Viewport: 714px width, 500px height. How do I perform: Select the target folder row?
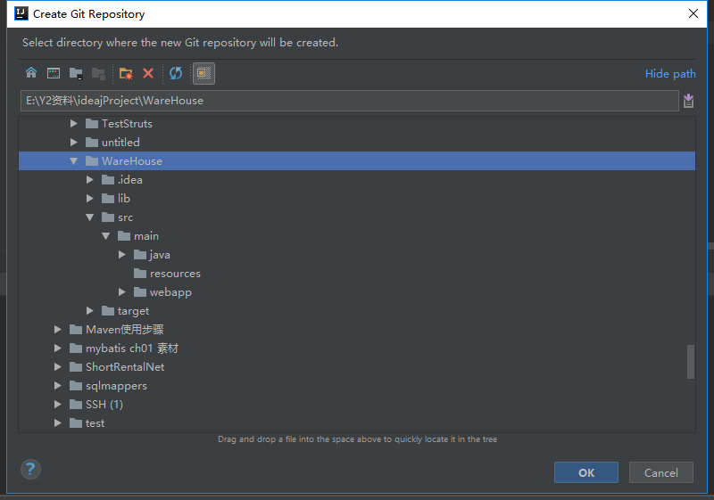[x=356, y=310]
